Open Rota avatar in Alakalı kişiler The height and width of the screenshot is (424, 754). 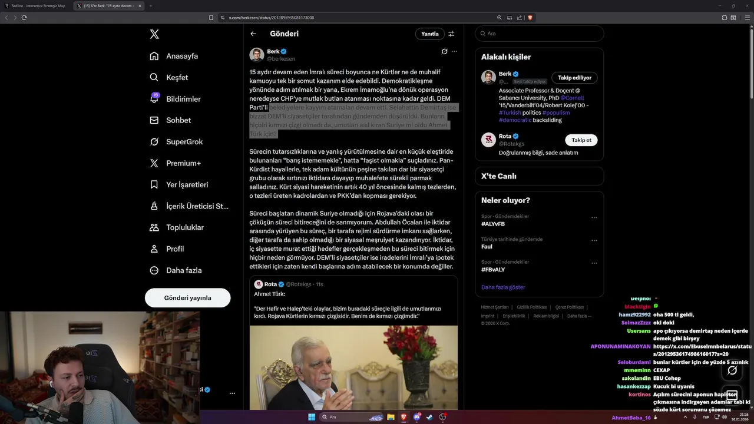click(488, 140)
